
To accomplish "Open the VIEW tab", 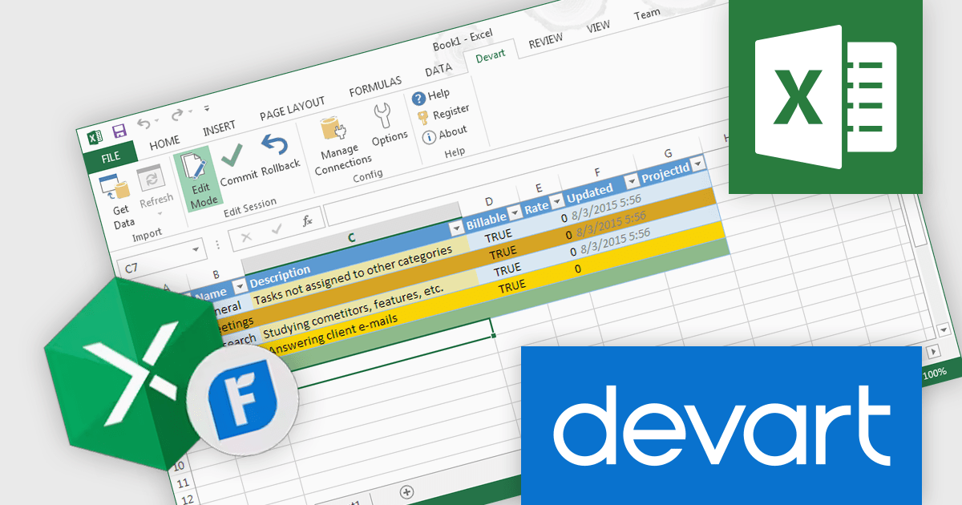I will [598, 27].
